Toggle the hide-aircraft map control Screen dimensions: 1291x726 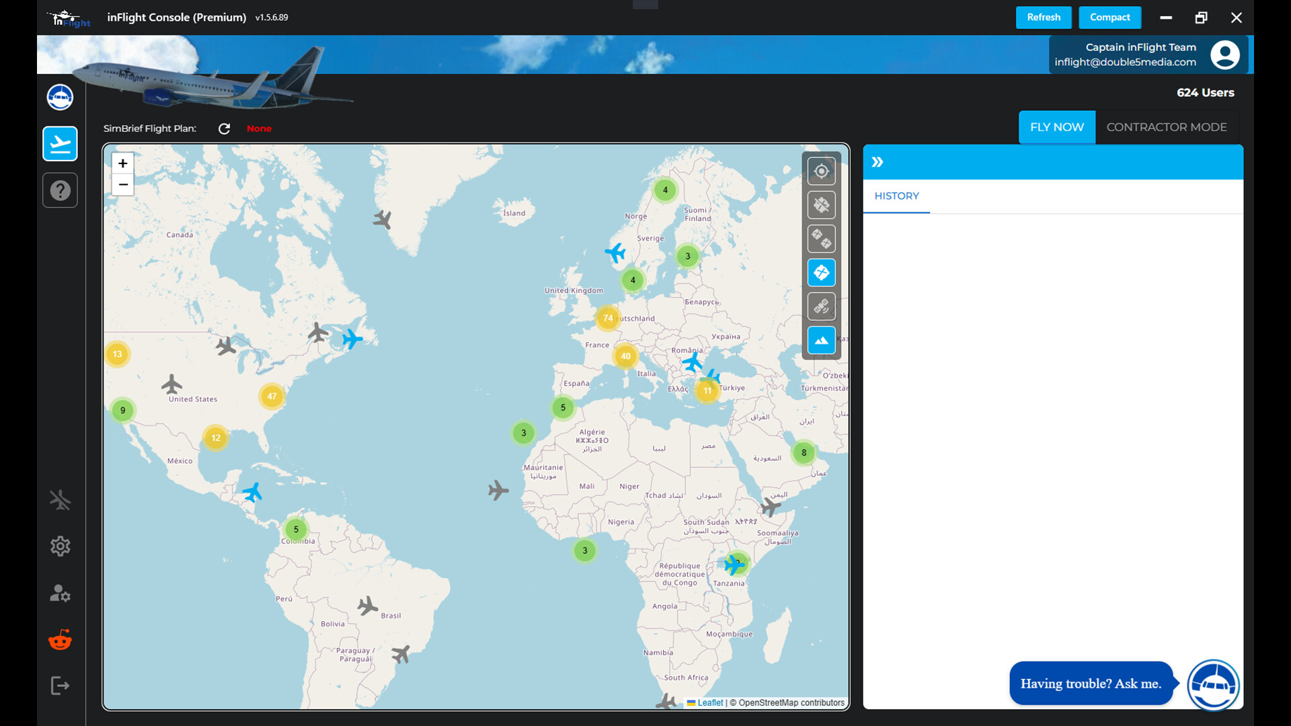tap(821, 205)
